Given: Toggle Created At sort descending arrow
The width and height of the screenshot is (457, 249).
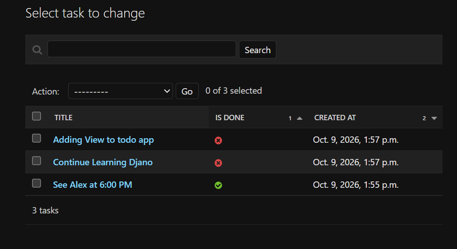Looking at the screenshot, I should coord(434,118).
